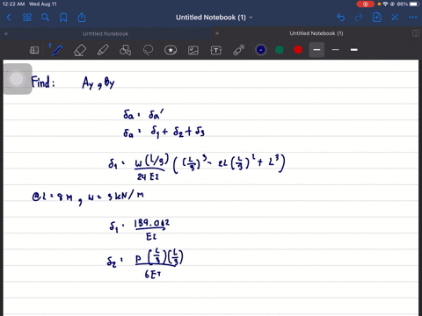The height and width of the screenshot is (316, 422).
Task: Select the Laser pointer tool
Action: point(239,50)
